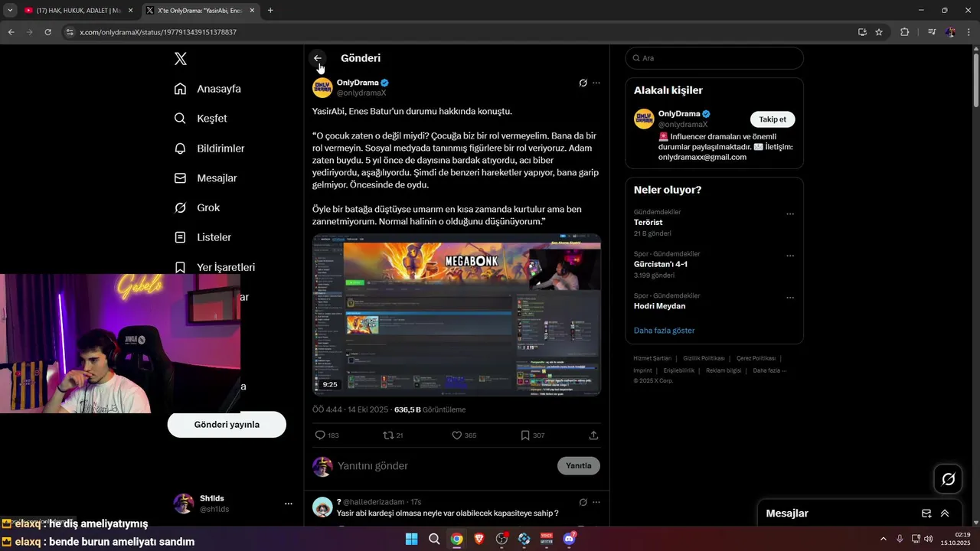Click Gürcistan'ı 4-1 trending topic
The image size is (980, 551).
[x=661, y=264]
